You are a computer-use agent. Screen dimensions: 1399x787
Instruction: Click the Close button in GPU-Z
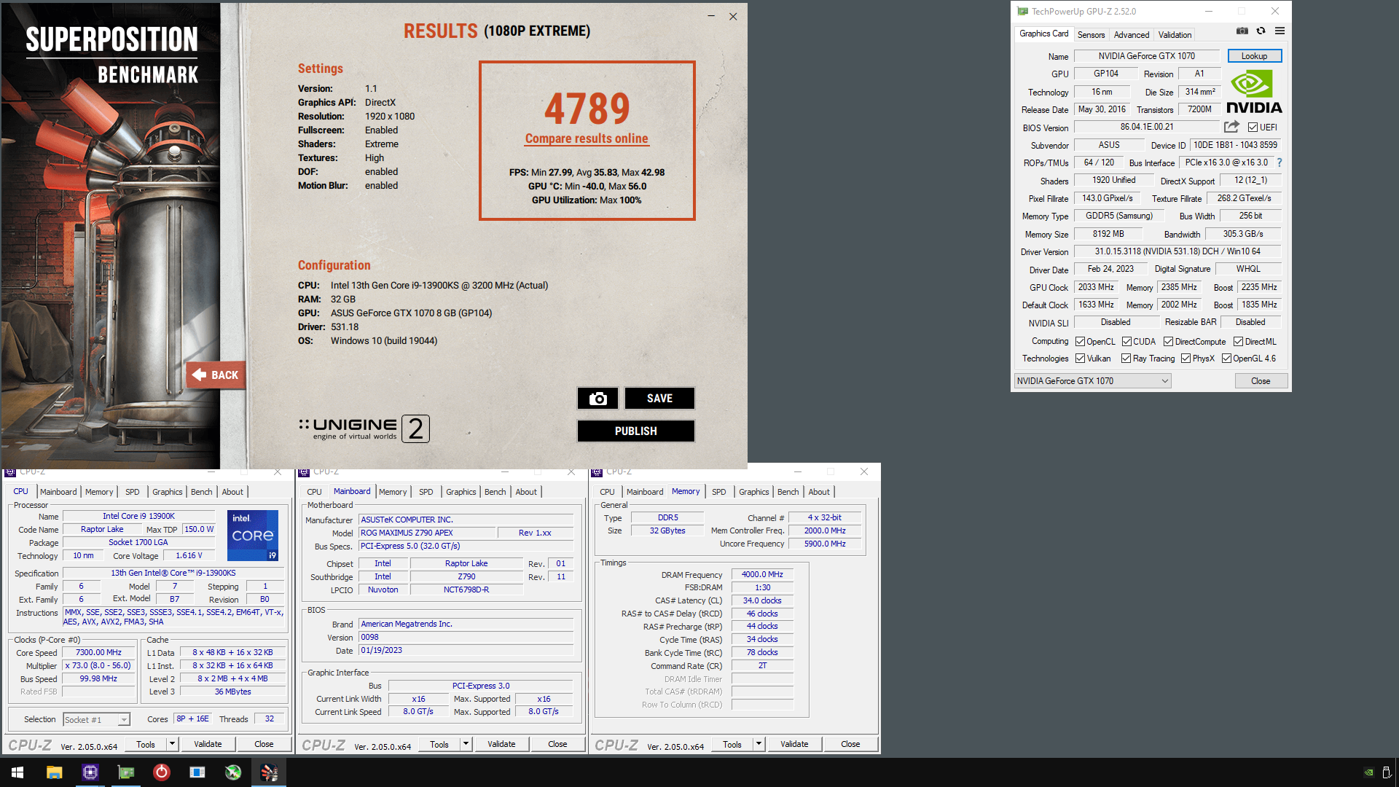point(1261,381)
